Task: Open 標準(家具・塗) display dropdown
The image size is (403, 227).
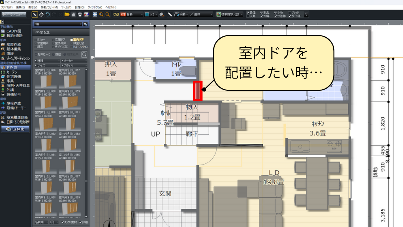Action: [229, 15]
